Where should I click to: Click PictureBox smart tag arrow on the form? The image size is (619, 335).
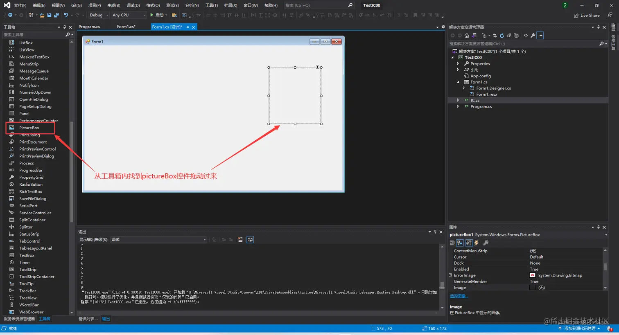pos(318,67)
